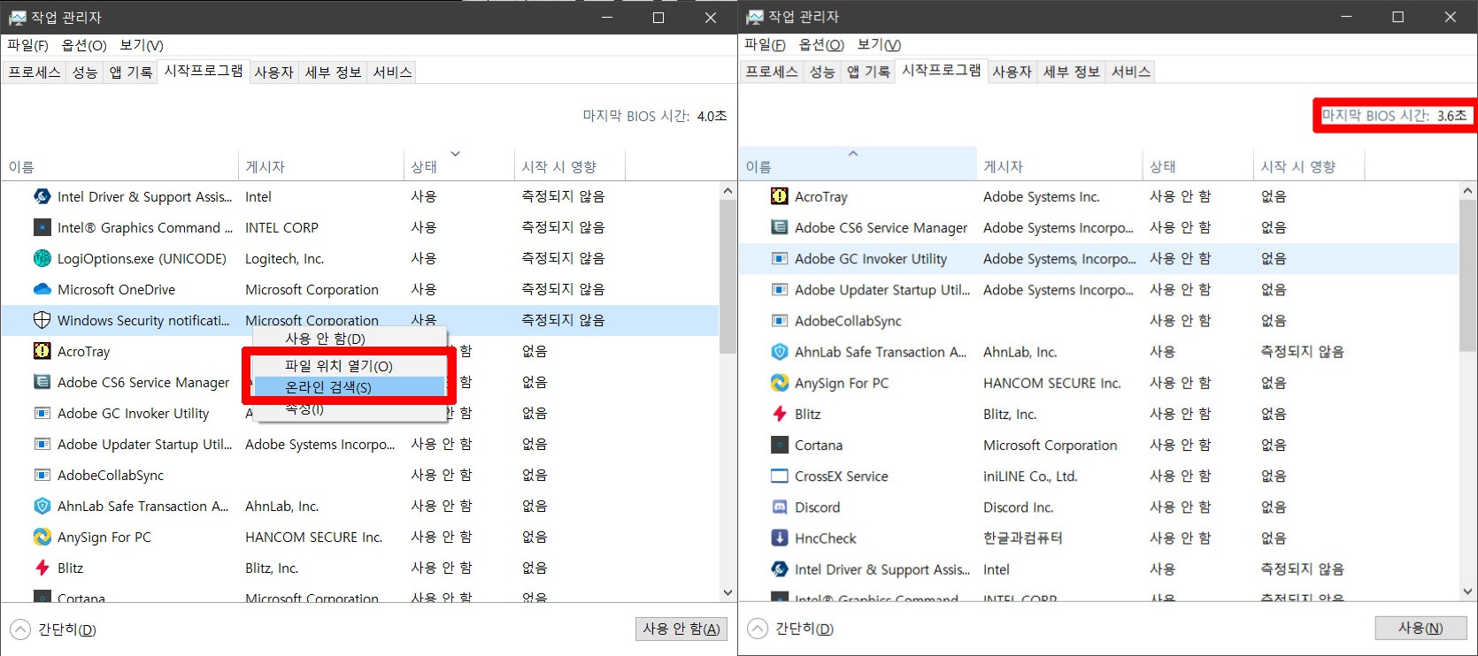Viewport: 1478px width, 656px height.
Task: Open 파일(F) menu in left window
Action: (27, 45)
